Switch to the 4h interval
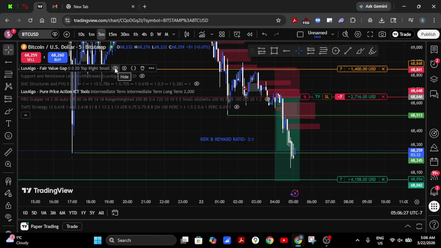441x248 pixels. [144, 34]
